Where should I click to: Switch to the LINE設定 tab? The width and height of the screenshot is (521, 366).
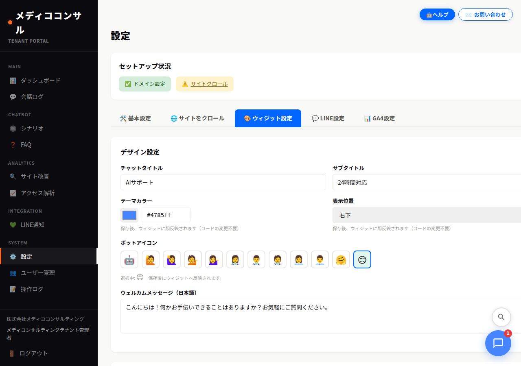[328, 118]
